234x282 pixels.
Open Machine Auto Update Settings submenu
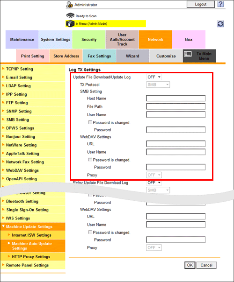33,246
